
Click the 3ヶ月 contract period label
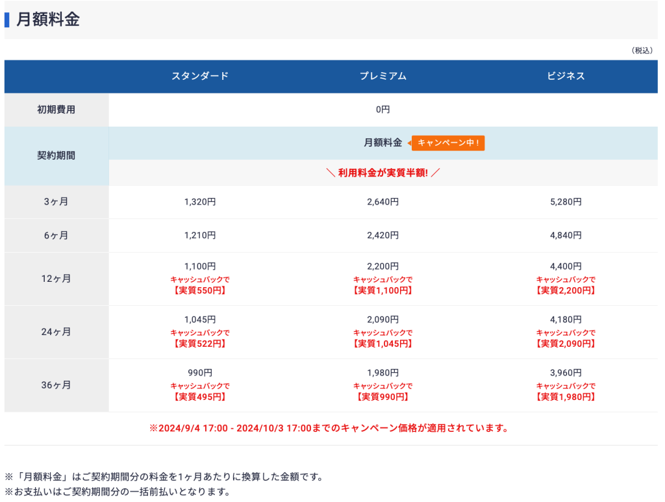(56, 201)
